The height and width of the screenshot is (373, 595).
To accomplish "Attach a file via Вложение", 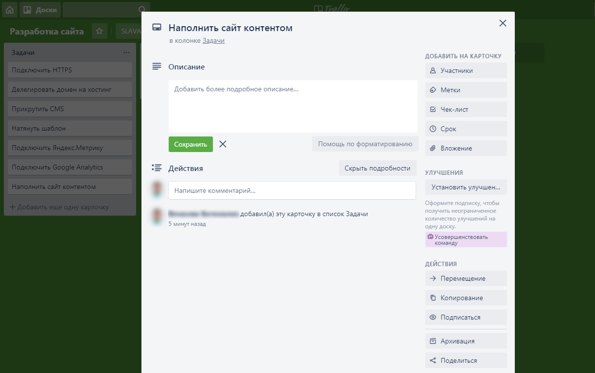I will (x=466, y=148).
